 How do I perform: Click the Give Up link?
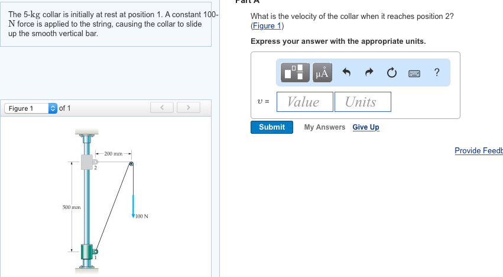pyautogui.click(x=366, y=127)
